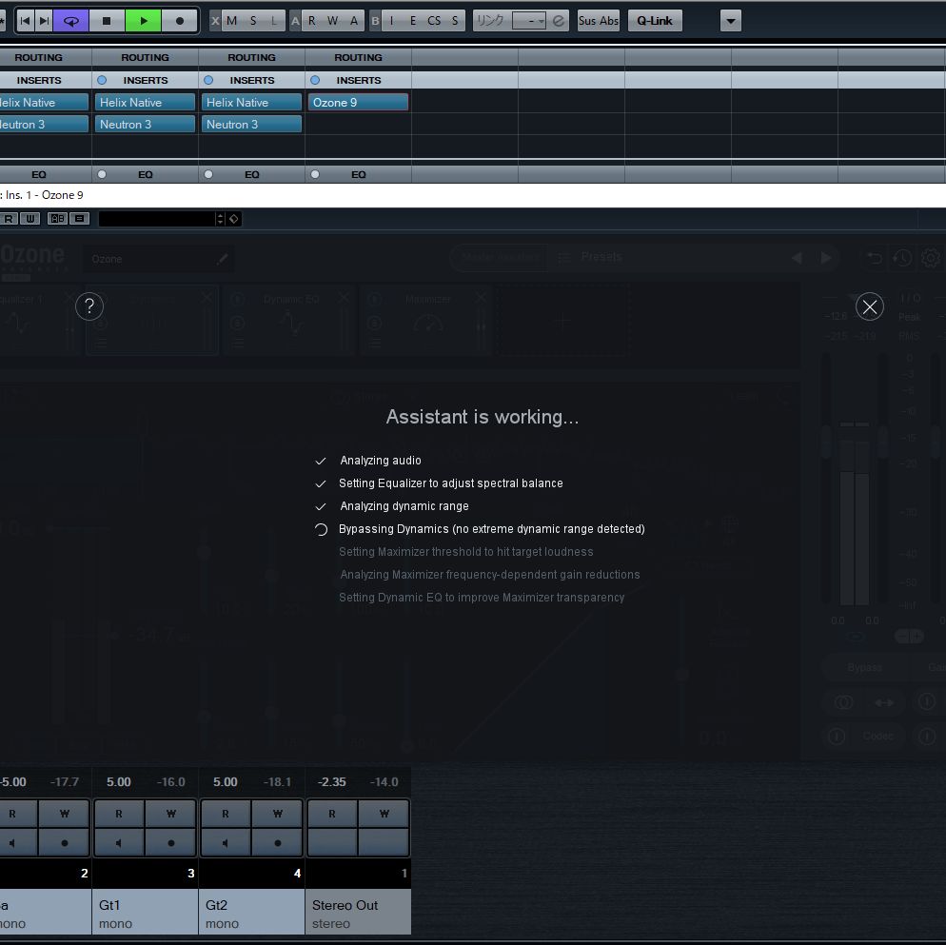Toggle monitor speaker on Gt2 channel

click(x=226, y=842)
